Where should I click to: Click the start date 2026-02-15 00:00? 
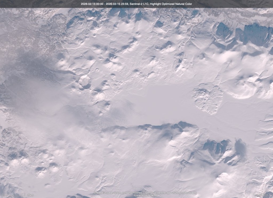pyautogui.click(x=92, y=4)
